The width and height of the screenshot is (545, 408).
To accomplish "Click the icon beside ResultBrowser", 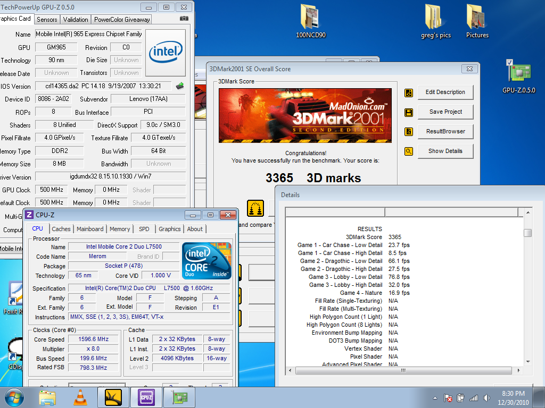I will click(x=409, y=132).
